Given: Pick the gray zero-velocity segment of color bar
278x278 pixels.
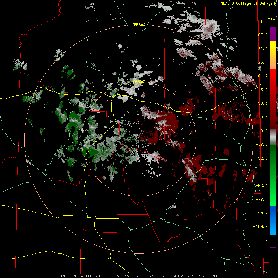Looking at the screenshot, I should [x=273, y=137].
